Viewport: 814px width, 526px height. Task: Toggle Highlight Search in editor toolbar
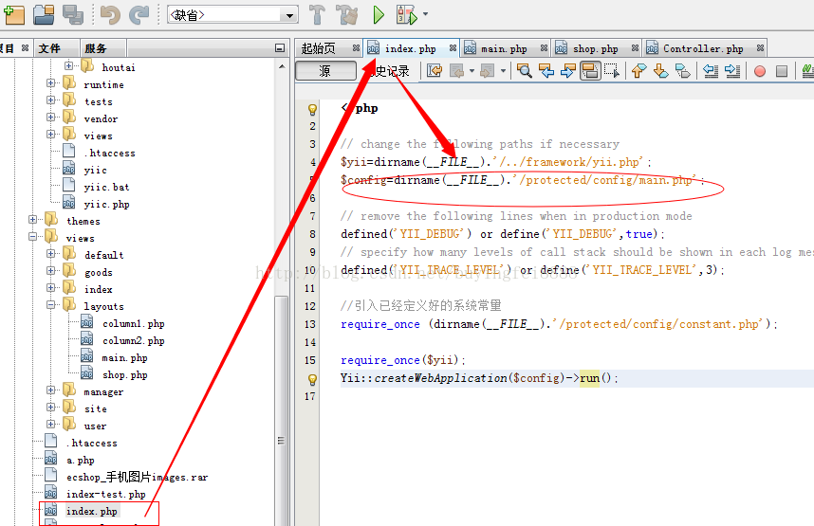coord(590,71)
